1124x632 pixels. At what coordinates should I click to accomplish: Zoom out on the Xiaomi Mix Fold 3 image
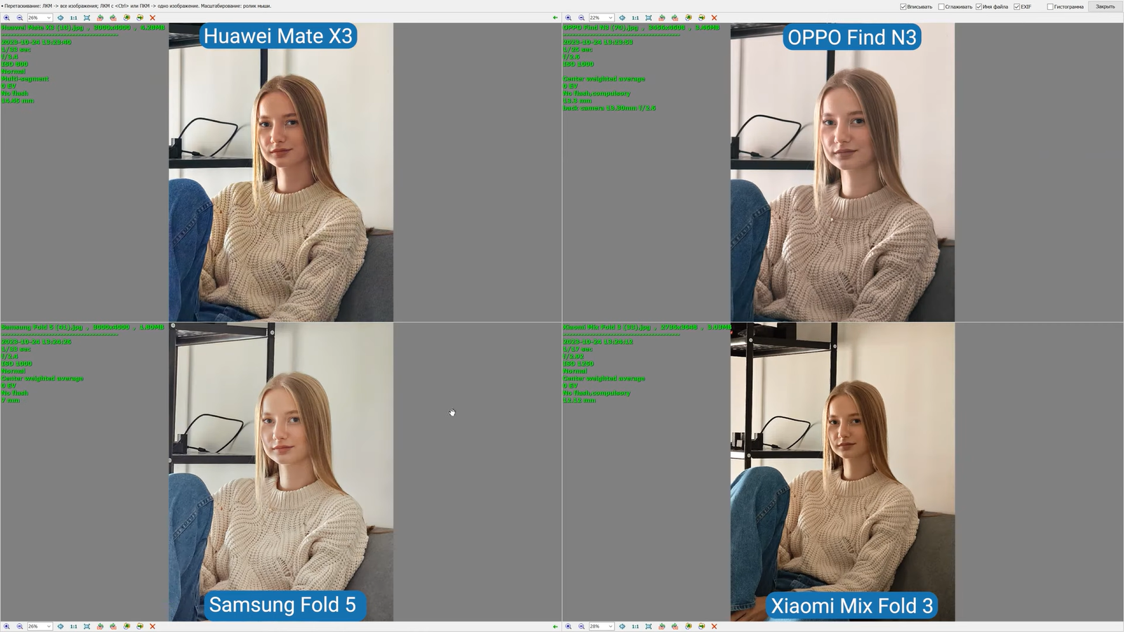point(582,626)
